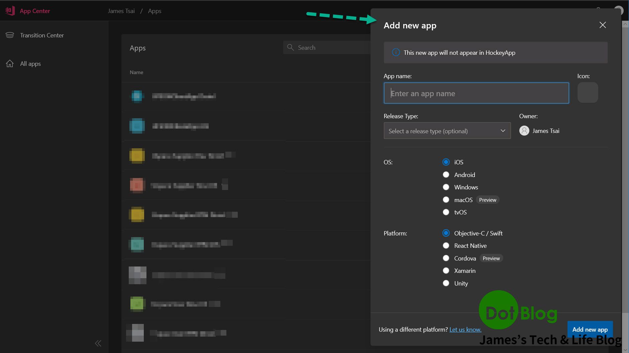
Task: Open the Let us know link
Action: [465, 330]
